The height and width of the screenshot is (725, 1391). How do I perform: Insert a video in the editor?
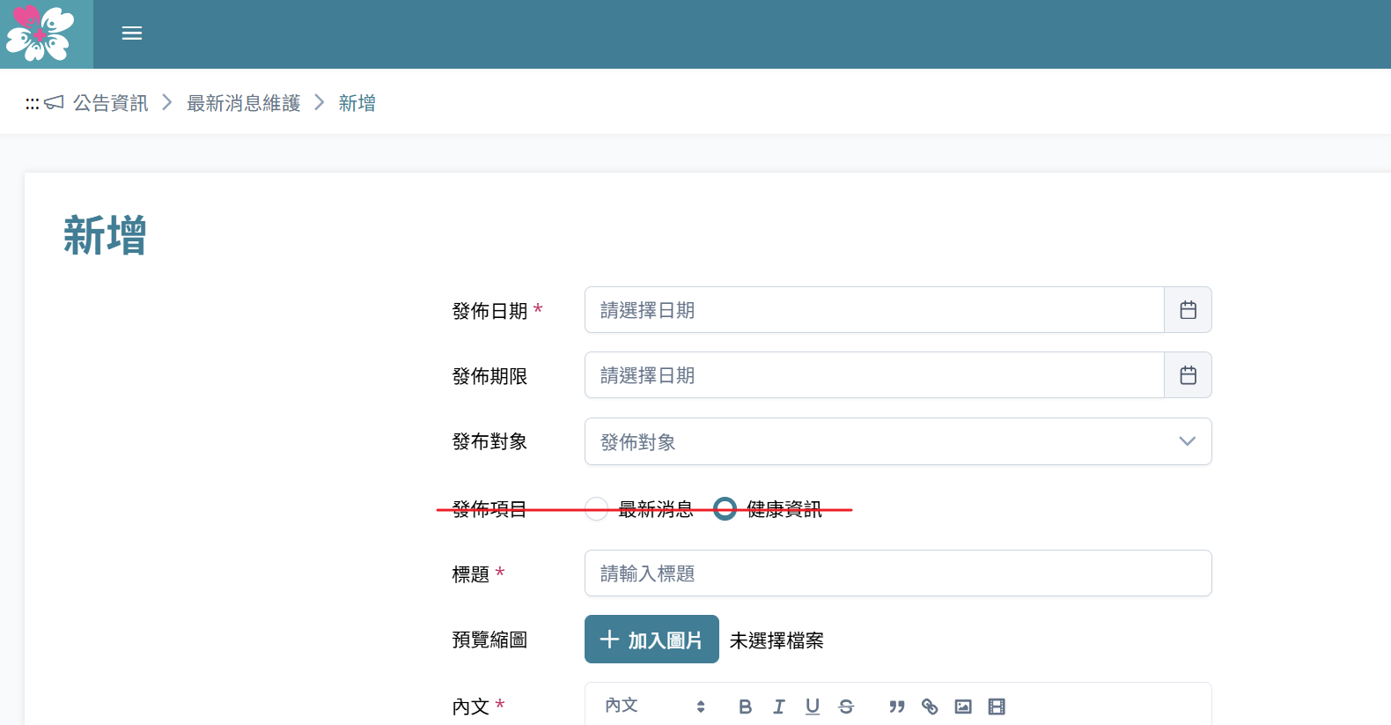coord(997,707)
